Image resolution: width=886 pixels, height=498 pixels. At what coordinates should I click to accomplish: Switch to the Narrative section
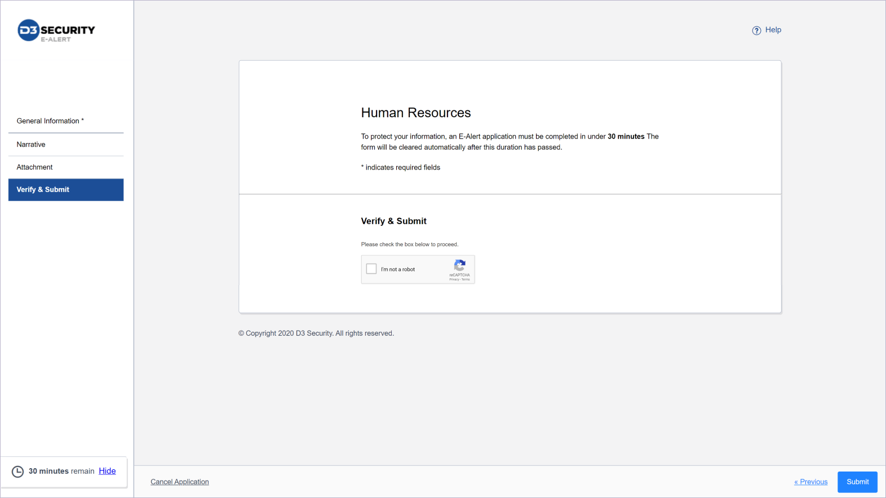(x=31, y=145)
